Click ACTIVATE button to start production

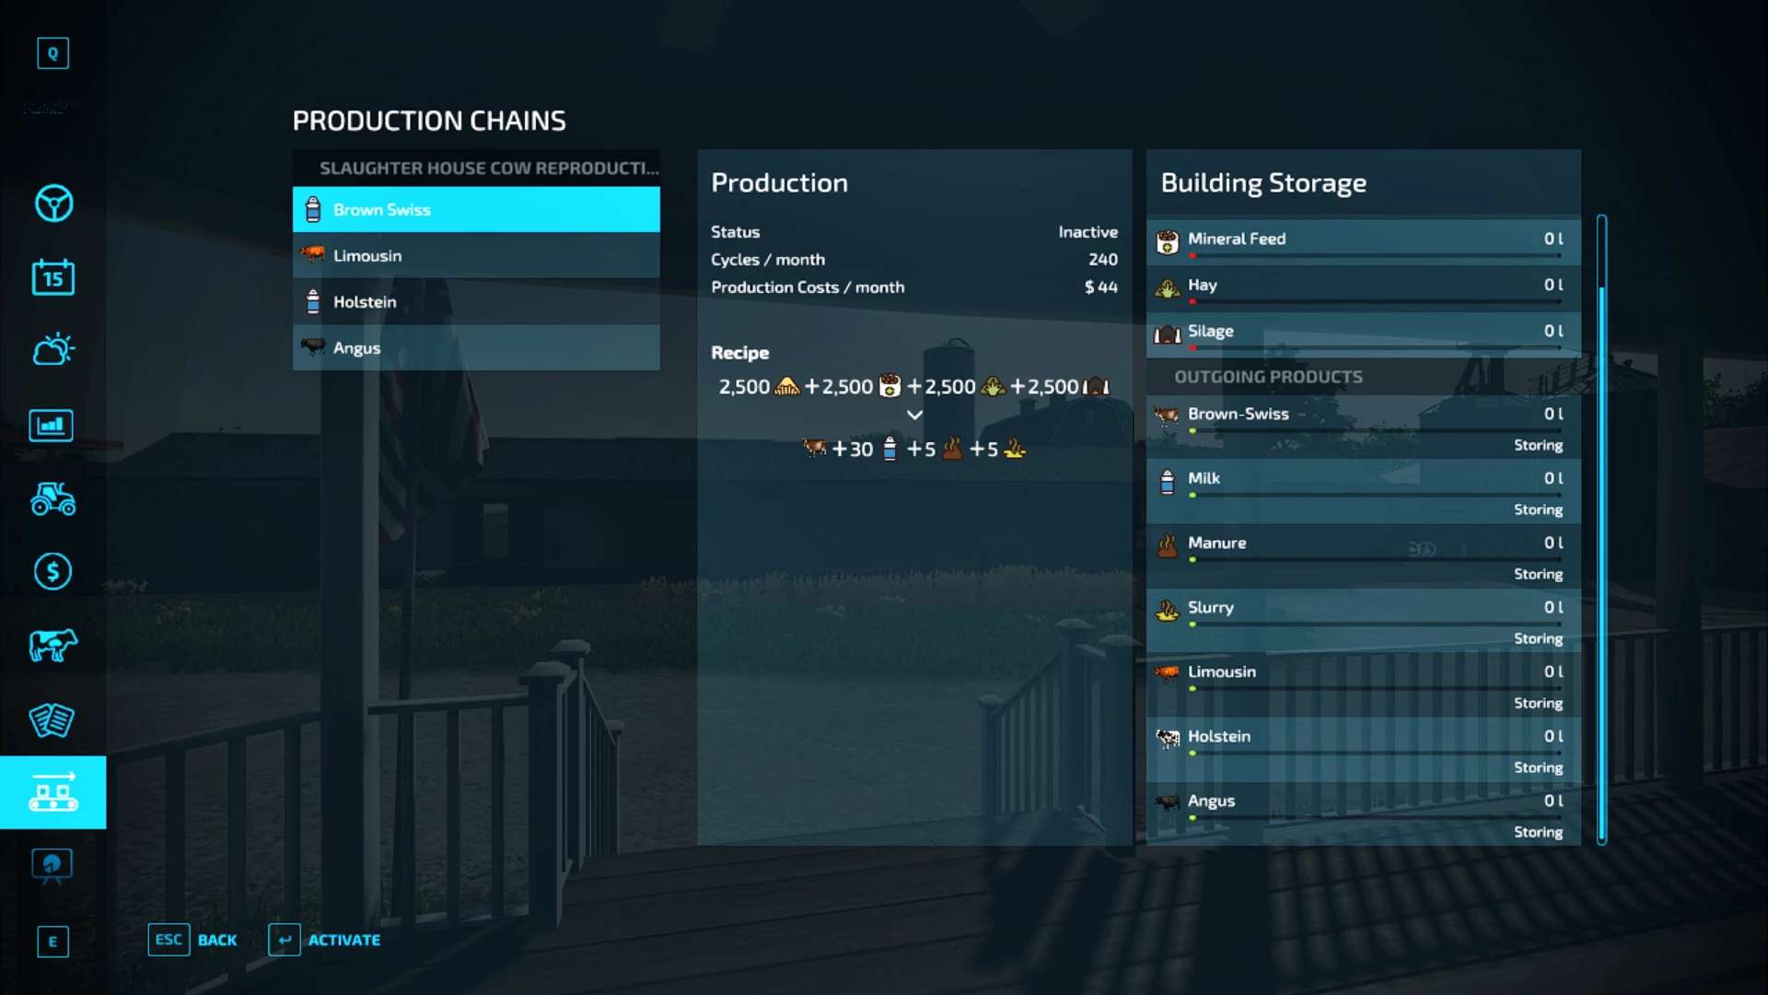click(343, 939)
